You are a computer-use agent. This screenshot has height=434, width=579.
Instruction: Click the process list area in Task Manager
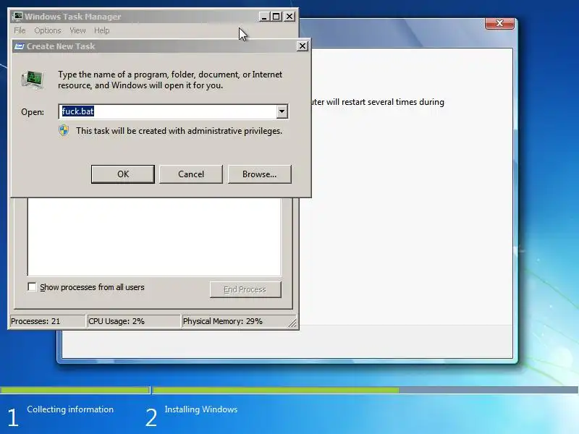154,237
